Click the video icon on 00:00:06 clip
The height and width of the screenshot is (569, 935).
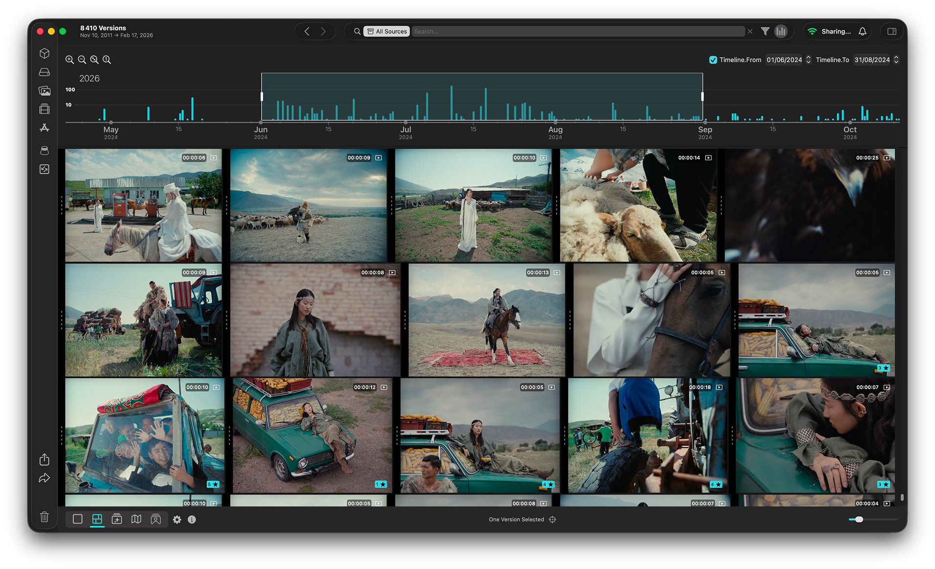[214, 158]
